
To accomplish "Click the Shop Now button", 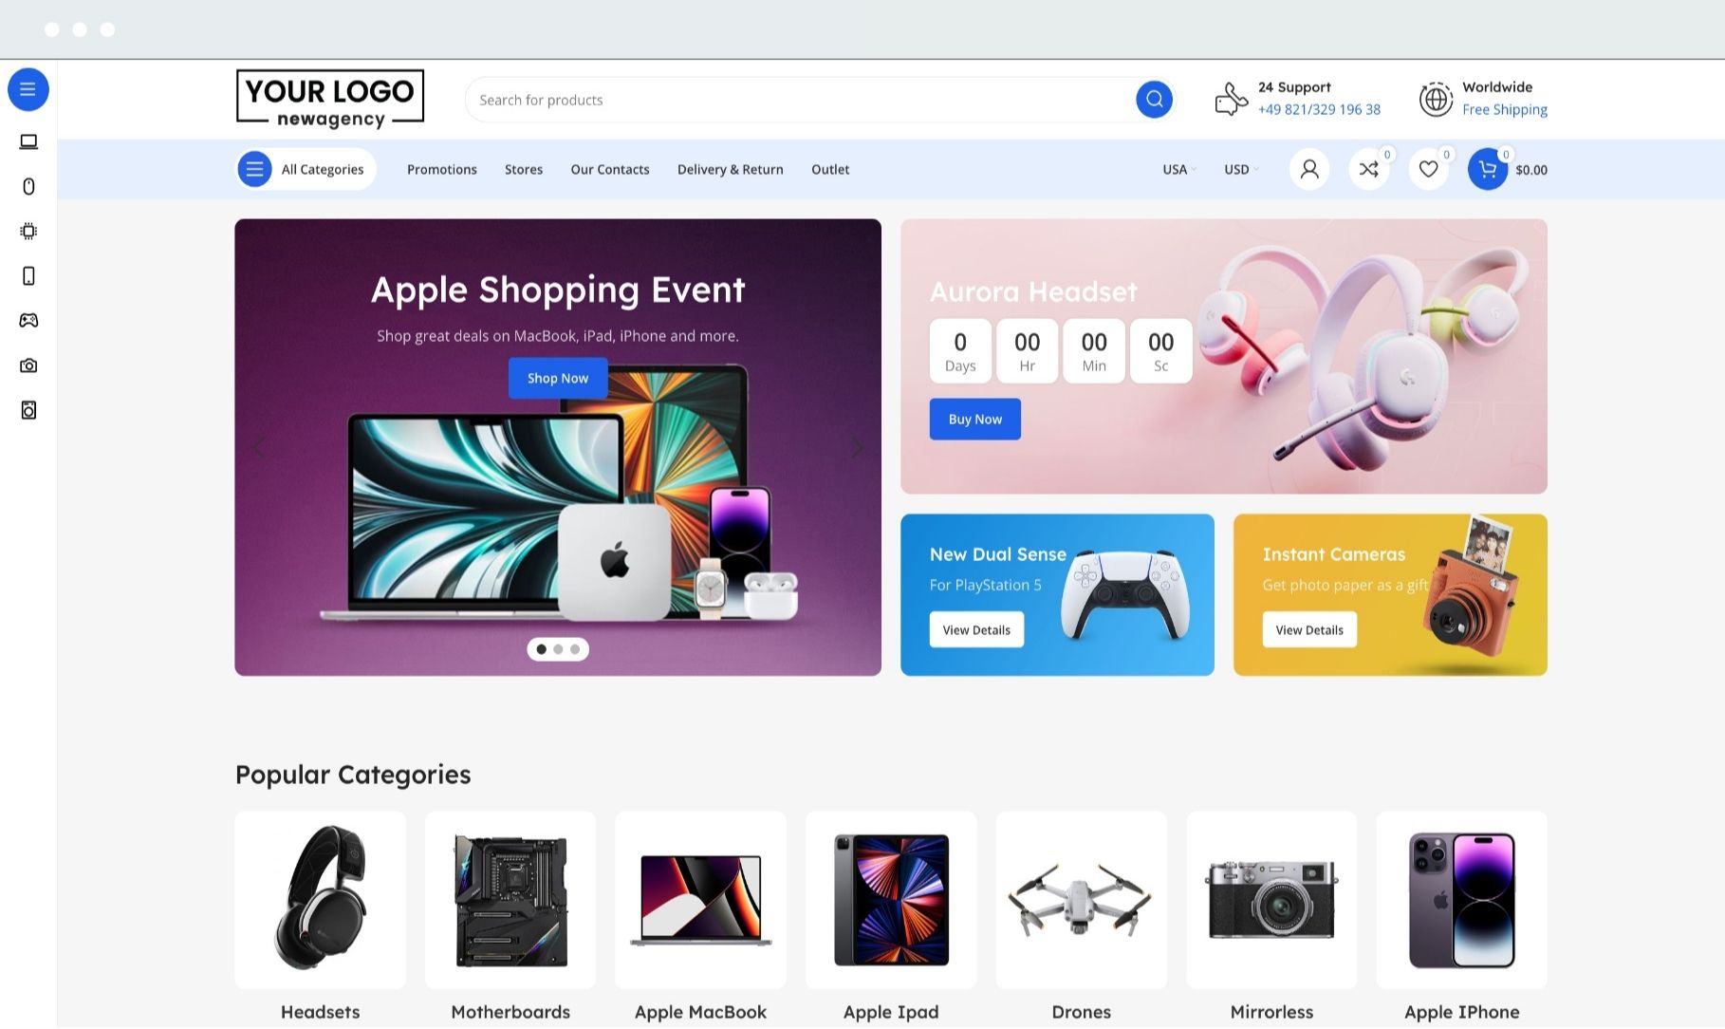I will (558, 378).
